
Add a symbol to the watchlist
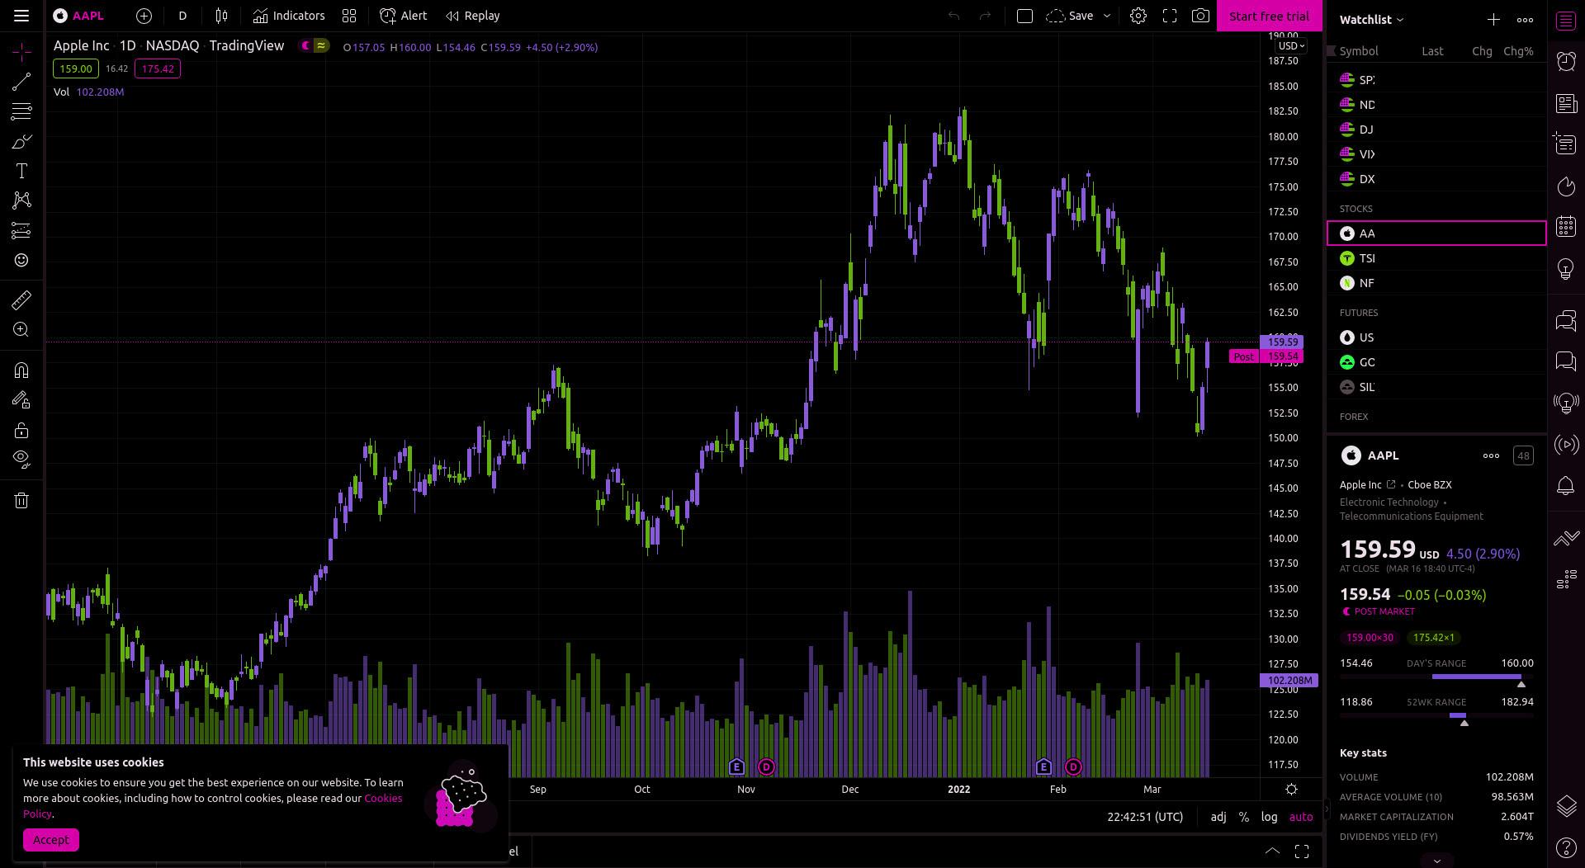(1493, 19)
